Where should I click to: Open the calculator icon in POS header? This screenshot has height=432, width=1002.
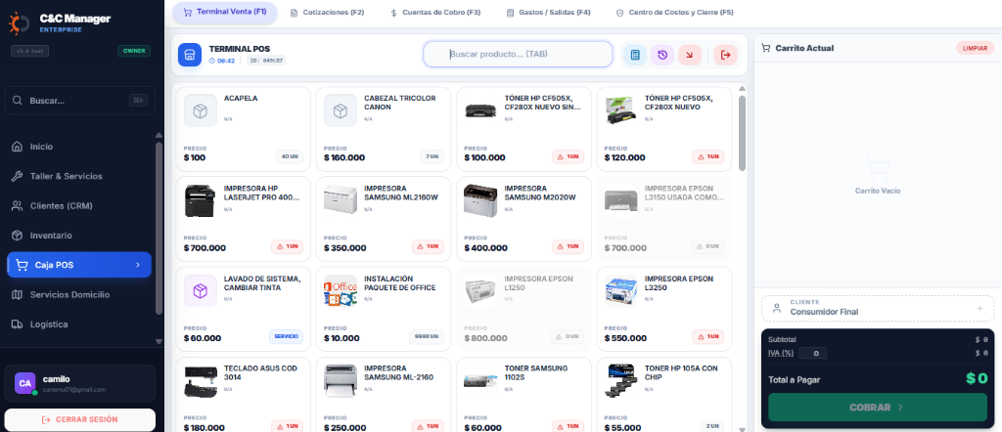click(634, 55)
